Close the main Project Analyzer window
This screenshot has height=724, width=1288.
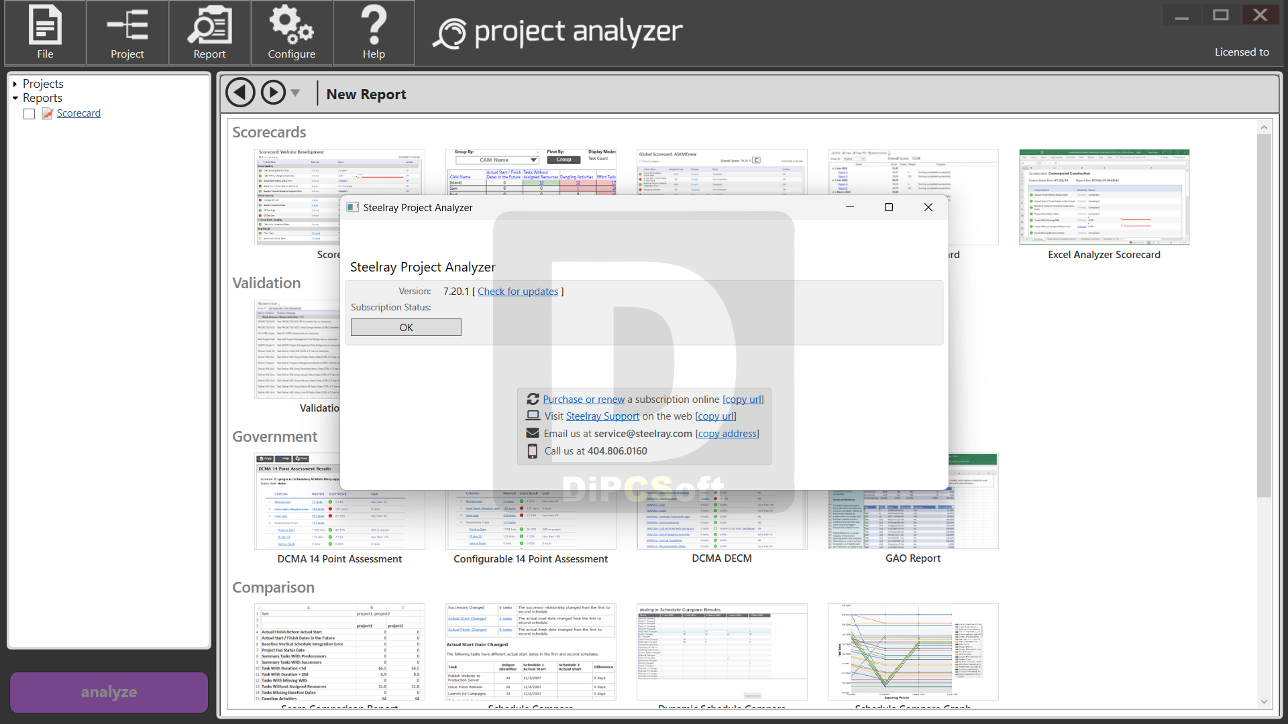(x=1260, y=15)
